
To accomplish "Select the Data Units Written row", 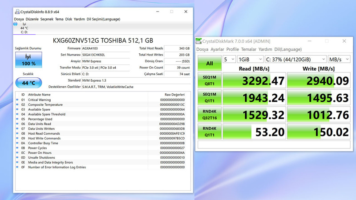I will click(101, 128).
